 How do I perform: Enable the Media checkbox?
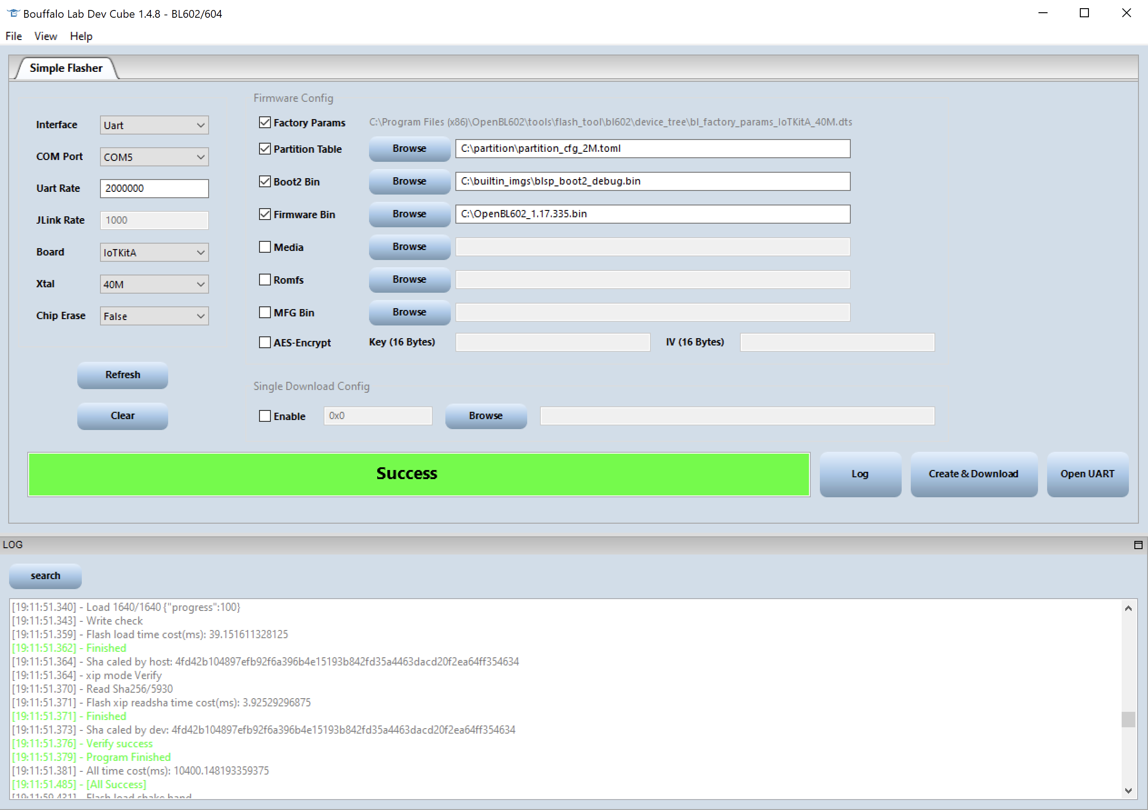pyautogui.click(x=265, y=247)
